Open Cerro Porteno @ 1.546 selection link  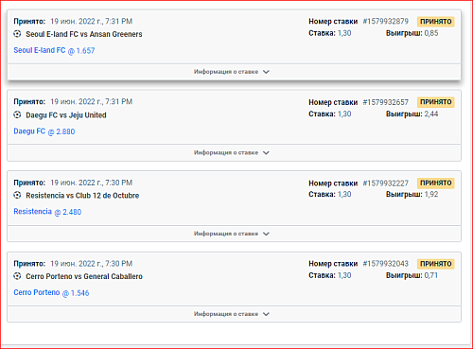(x=51, y=293)
